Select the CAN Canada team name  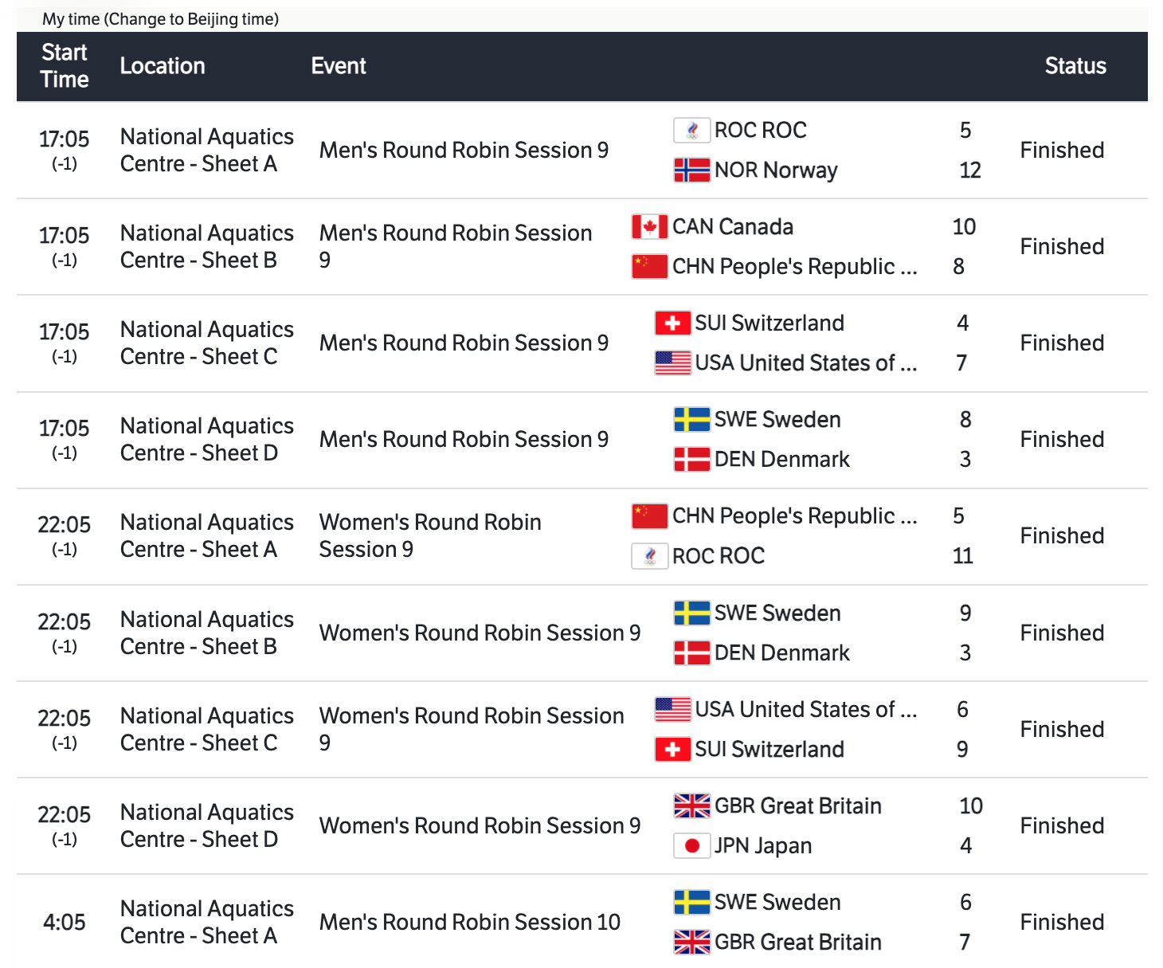[732, 227]
